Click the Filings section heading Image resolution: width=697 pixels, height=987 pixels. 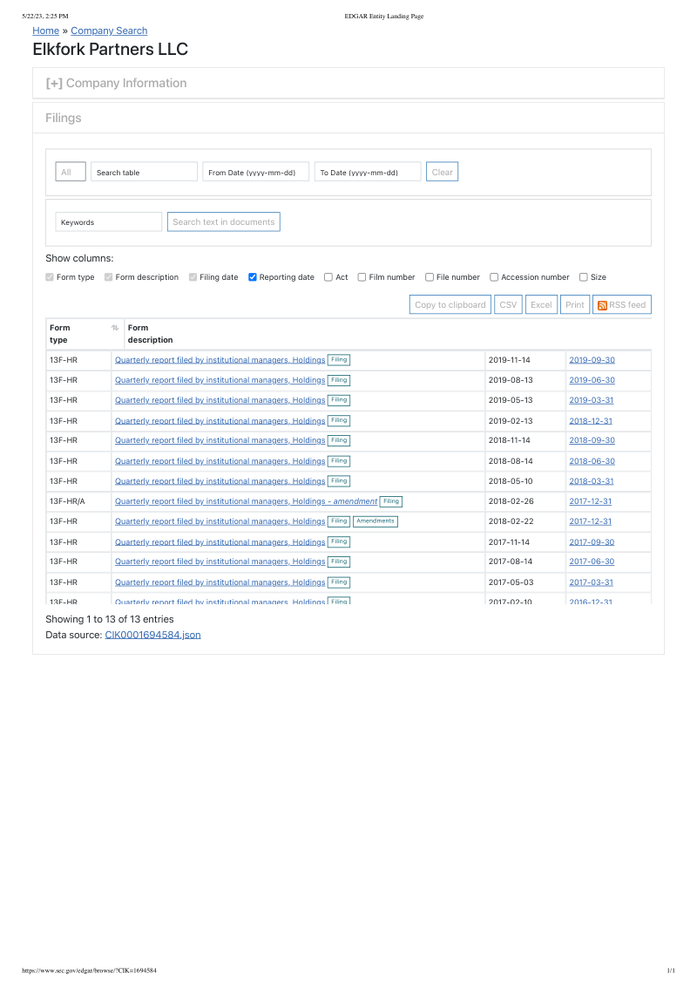click(64, 118)
